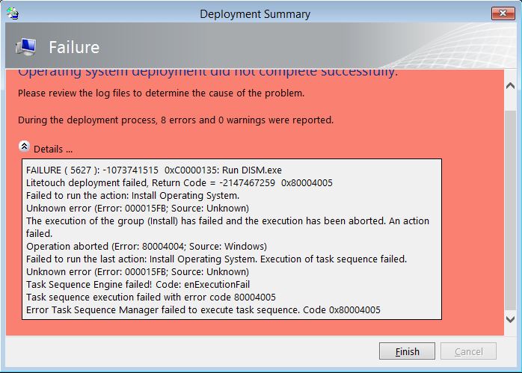This screenshot has height=373, width=522.
Task: Click the 'Run DISM.exe' failure line
Action: (x=154, y=170)
